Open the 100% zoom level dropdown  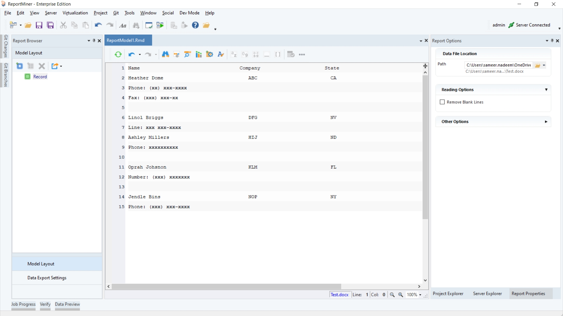pos(420,295)
